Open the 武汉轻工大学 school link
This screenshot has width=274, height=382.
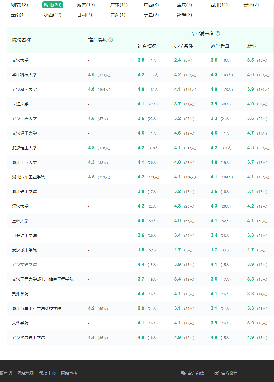tap(25, 133)
